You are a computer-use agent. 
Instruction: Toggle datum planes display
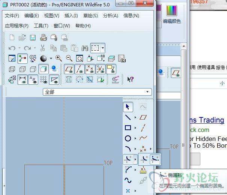69,69
